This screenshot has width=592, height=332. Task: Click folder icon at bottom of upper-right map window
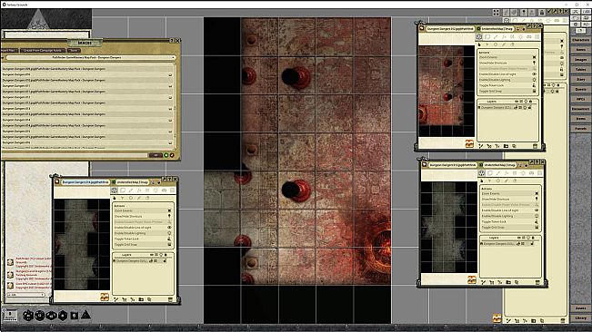pos(506,146)
